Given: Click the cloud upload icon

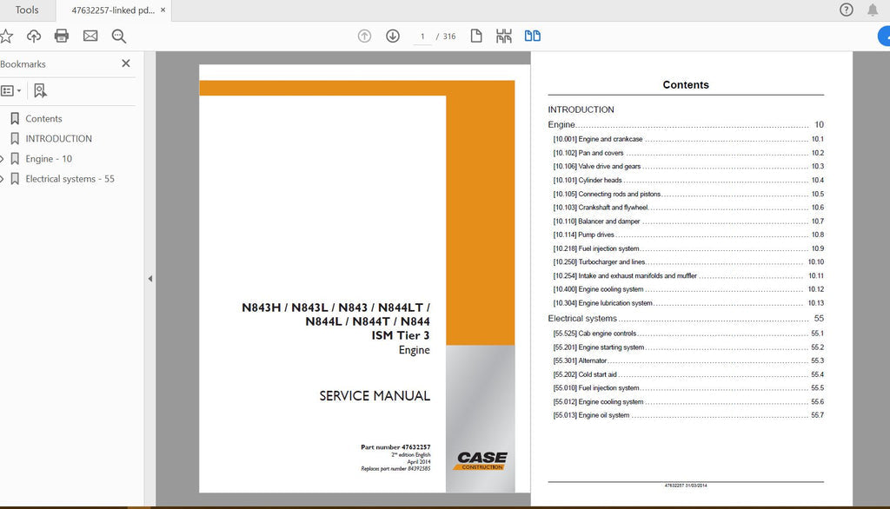Looking at the screenshot, I should click(34, 36).
